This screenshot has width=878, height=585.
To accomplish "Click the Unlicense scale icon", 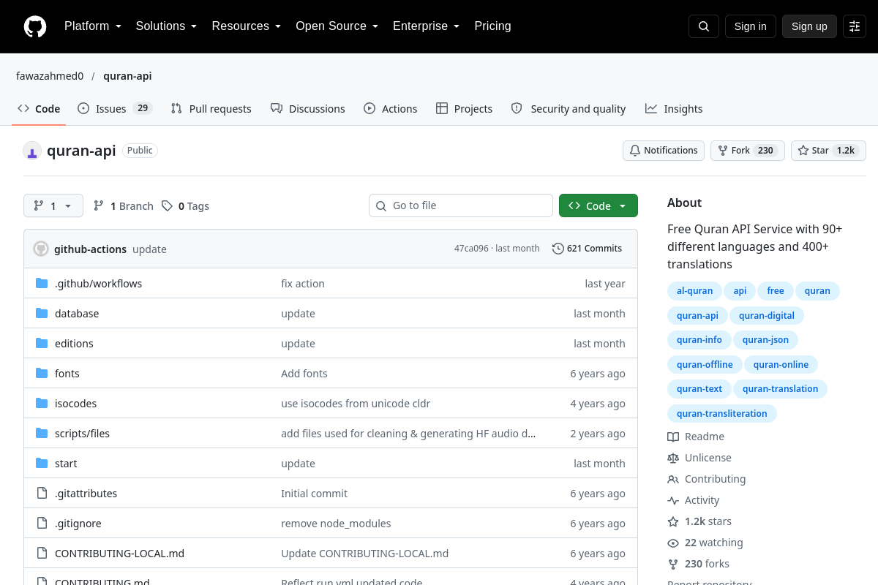I will click(673, 458).
